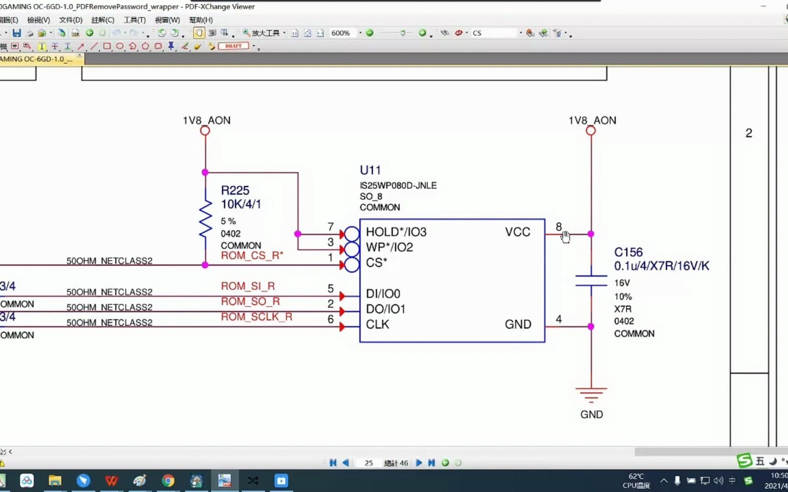
Task: Open Google Chrome from the taskbar
Action: [x=168, y=481]
